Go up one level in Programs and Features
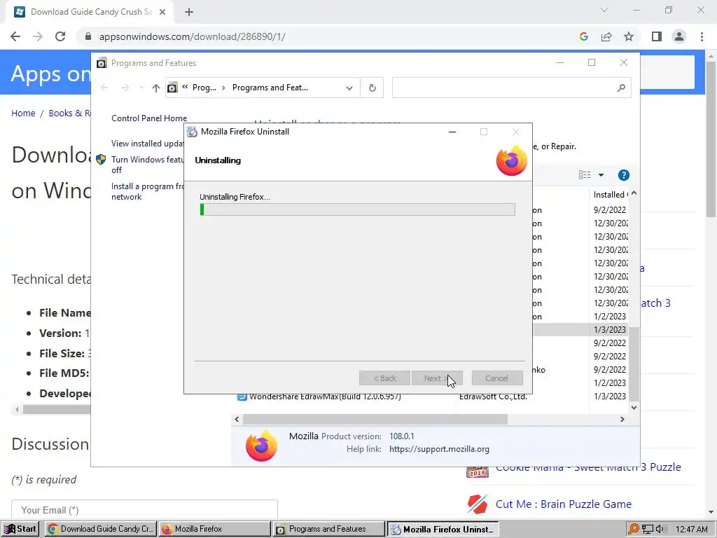The height and width of the screenshot is (538, 717). [x=156, y=88]
